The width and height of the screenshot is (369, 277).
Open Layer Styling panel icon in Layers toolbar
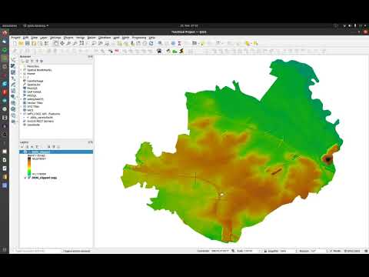(22, 147)
